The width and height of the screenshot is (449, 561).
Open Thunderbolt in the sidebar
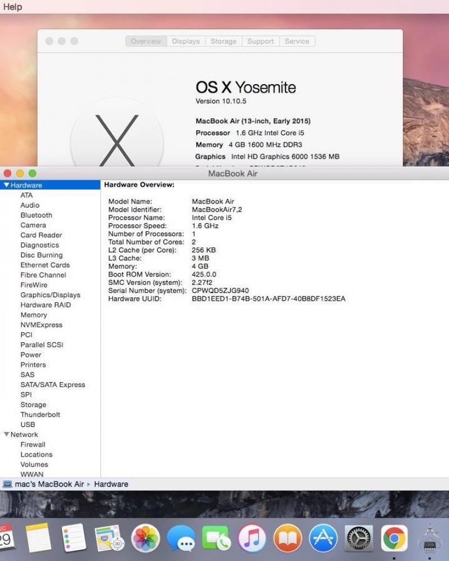pyautogui.click(x=40, y=415)
